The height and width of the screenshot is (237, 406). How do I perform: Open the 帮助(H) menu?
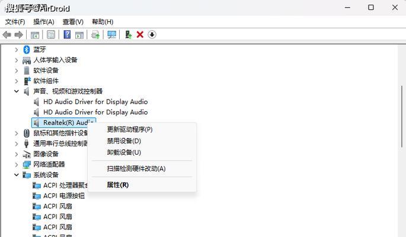(103, 22)
